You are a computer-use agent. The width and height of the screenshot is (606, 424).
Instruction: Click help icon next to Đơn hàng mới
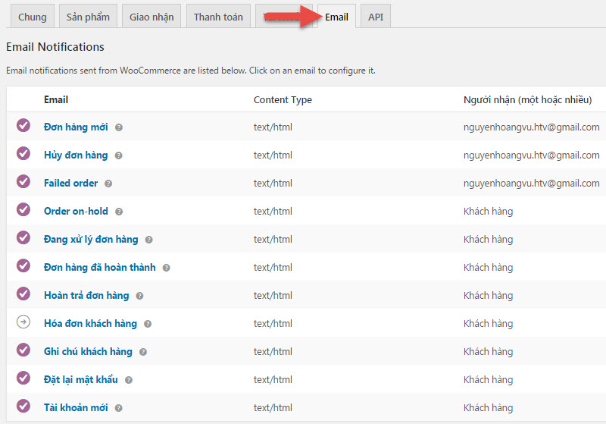[119, 127]
